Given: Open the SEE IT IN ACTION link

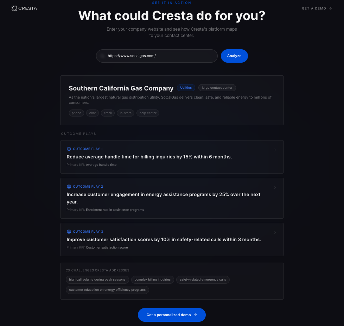Looking at the screenshot, I should click(172, 2).
